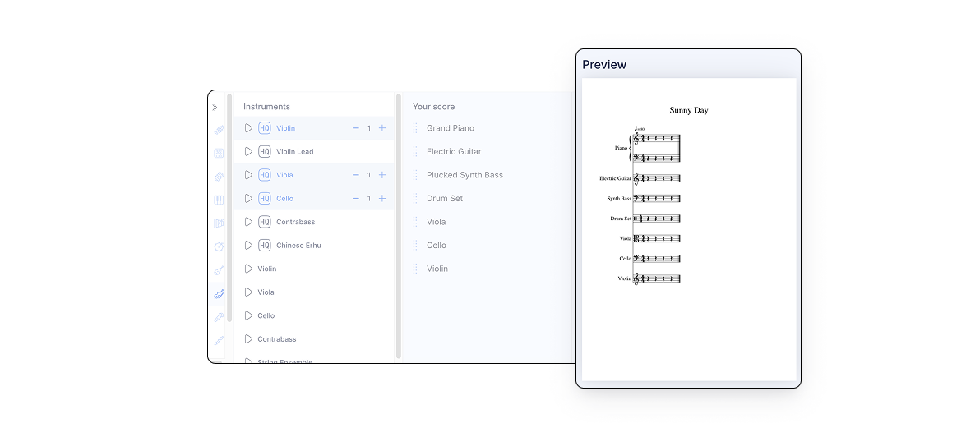
Task: Expand the sidebar with the double chevron
Action: point(215,107)
